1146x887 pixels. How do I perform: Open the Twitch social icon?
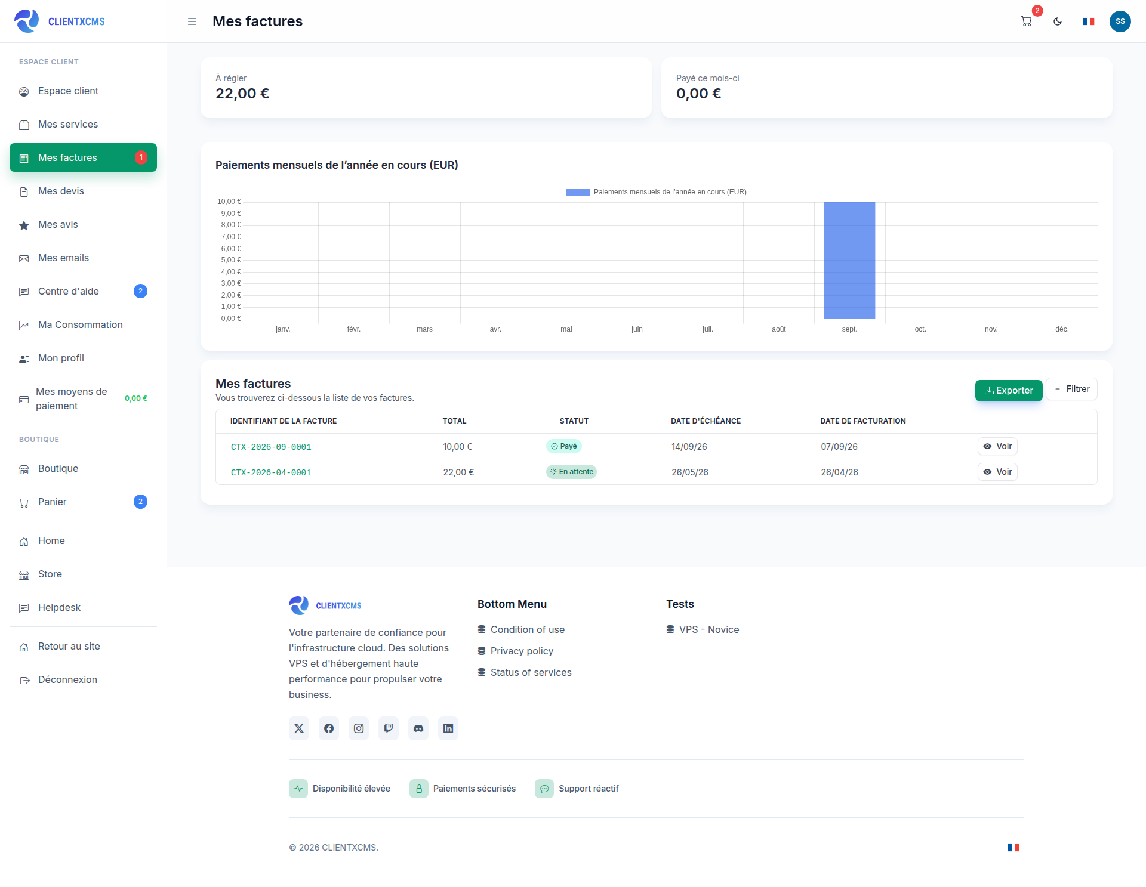point(389,728)
